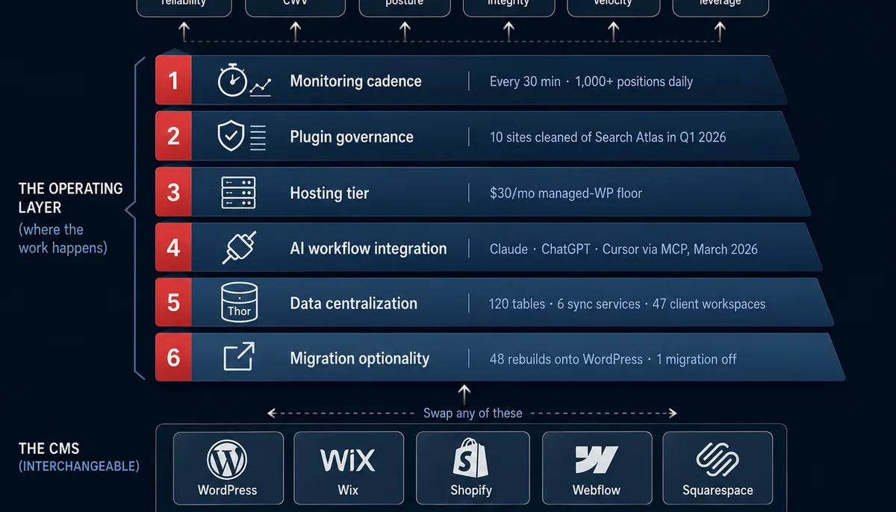Select the AI workflow integration label
896x512 pixels.
click(x=368, y=249)
